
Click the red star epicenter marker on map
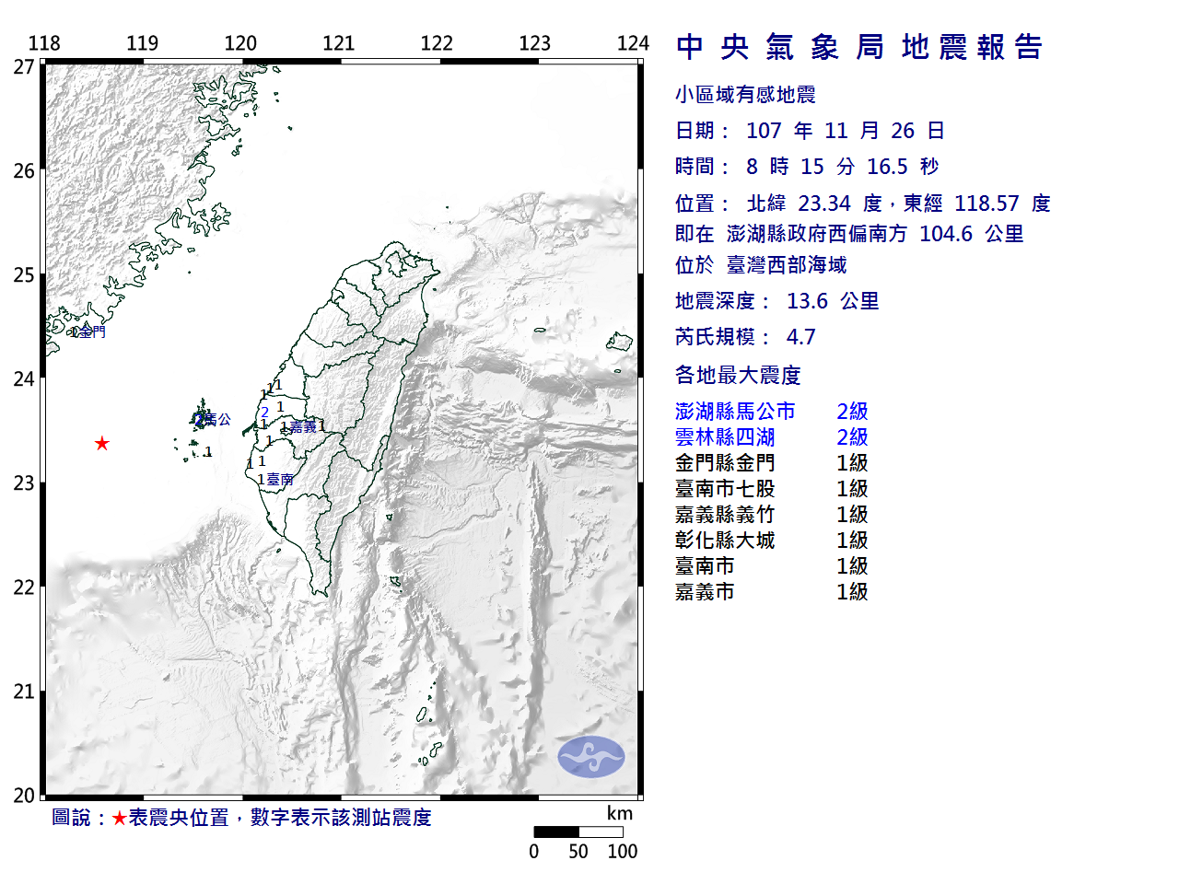pos(102,444)
